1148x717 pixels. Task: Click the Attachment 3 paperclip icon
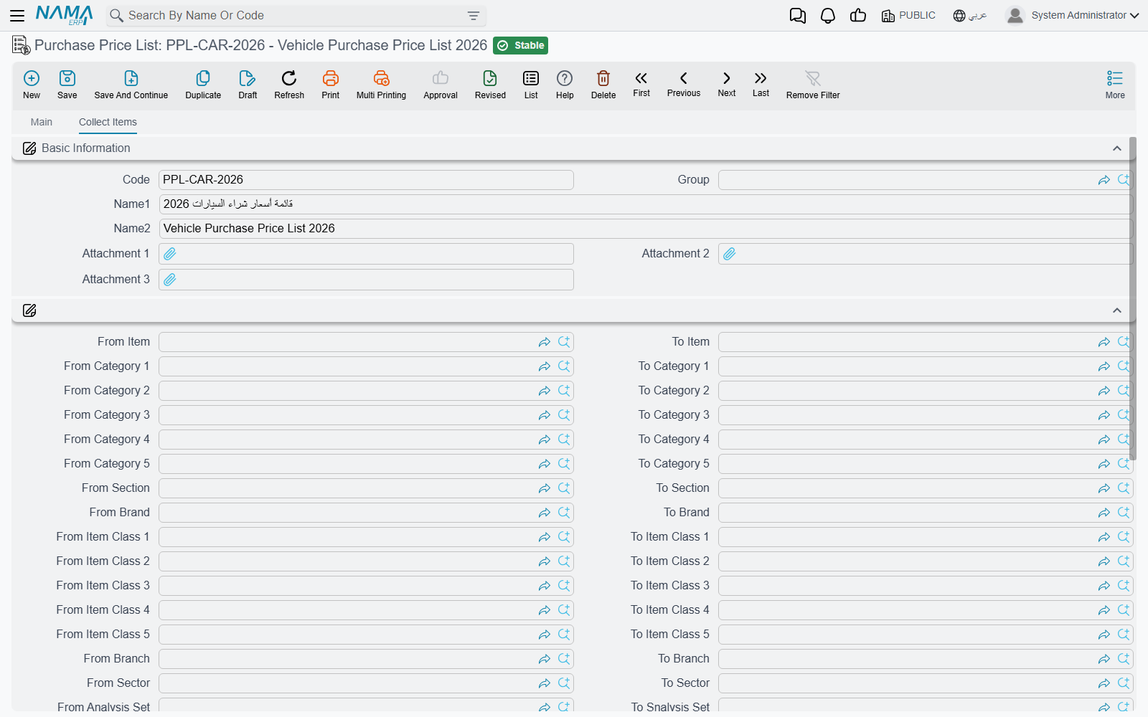coord(170,280)
